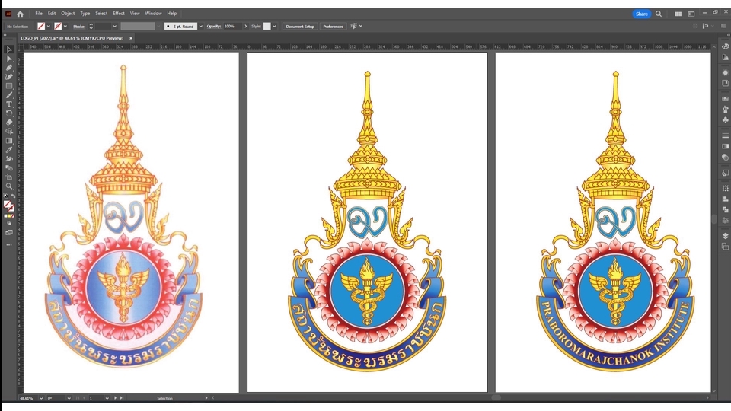Viewport: 731px width, 411px height.
Task: Open the Window menu
Action: [153, 14]
